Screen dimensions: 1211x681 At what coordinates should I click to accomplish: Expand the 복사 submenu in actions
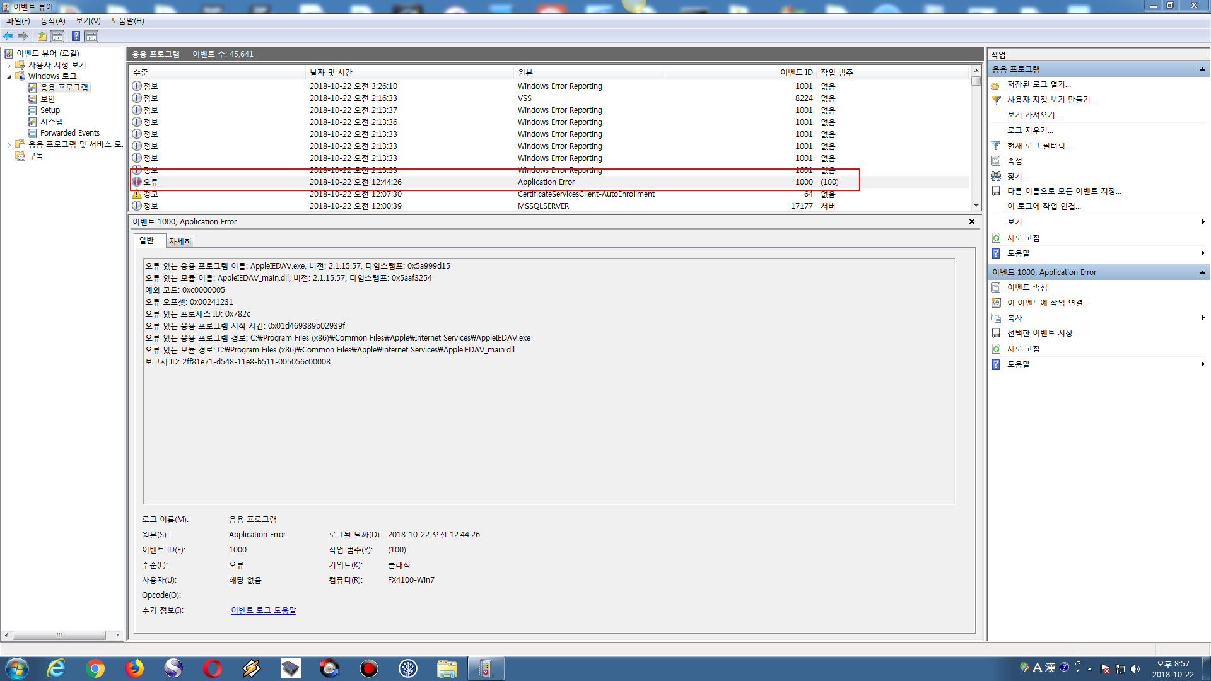click(1203, 318)
